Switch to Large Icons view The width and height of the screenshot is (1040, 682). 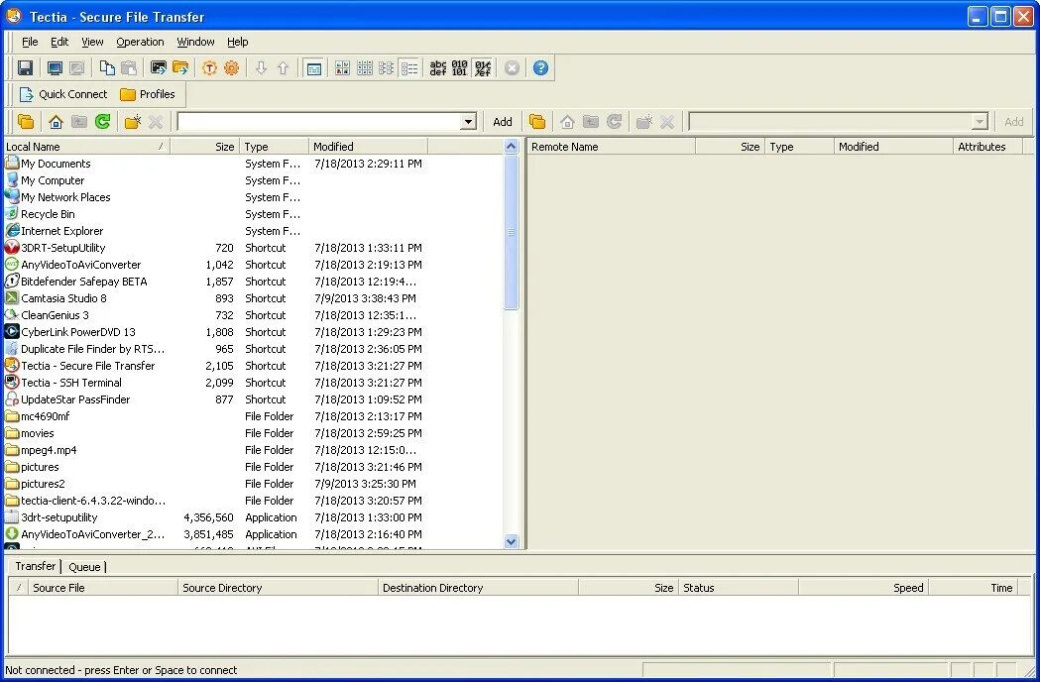(342, 67)
